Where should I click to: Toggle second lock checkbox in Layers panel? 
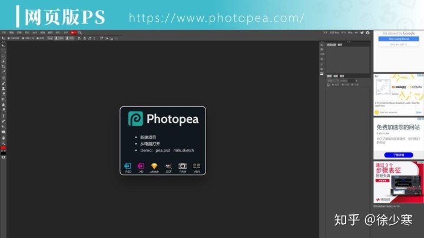(x=343, y=85)
